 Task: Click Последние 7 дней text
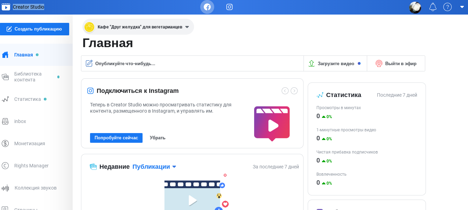(397, 95)
